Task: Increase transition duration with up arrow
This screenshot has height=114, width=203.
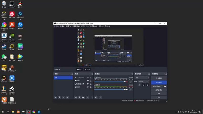Action: tap(148, 81)
